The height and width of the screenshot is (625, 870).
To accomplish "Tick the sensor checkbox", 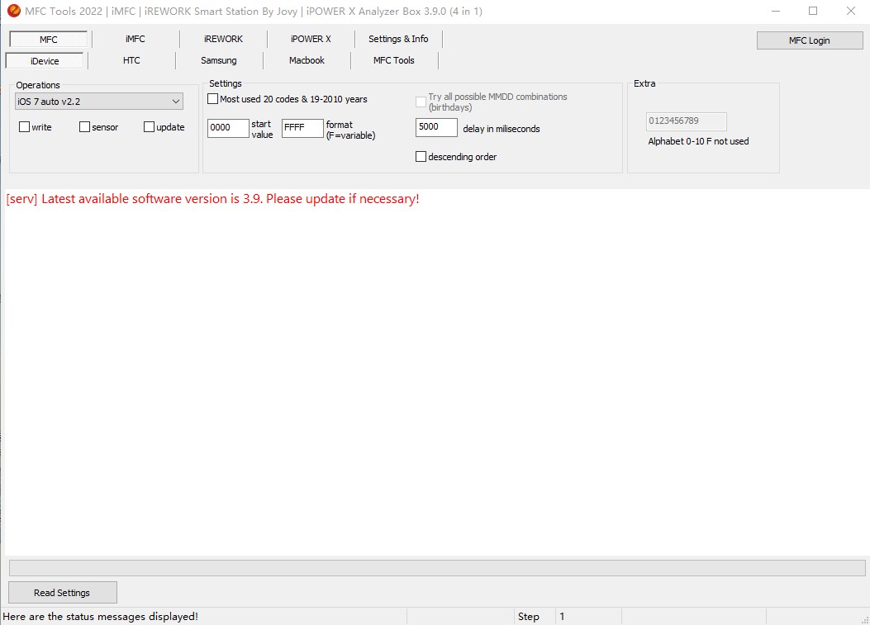I will pos(84,127).
